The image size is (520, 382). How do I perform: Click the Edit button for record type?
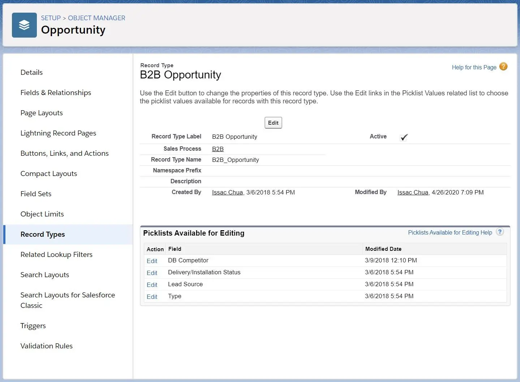(x=273, y=123)
